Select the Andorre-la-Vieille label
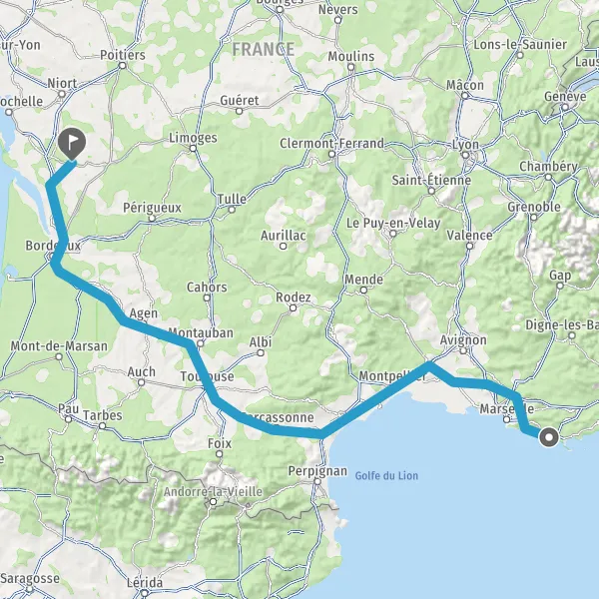The width and height of the screenshot is (599, 599). [x=214, y=491]
